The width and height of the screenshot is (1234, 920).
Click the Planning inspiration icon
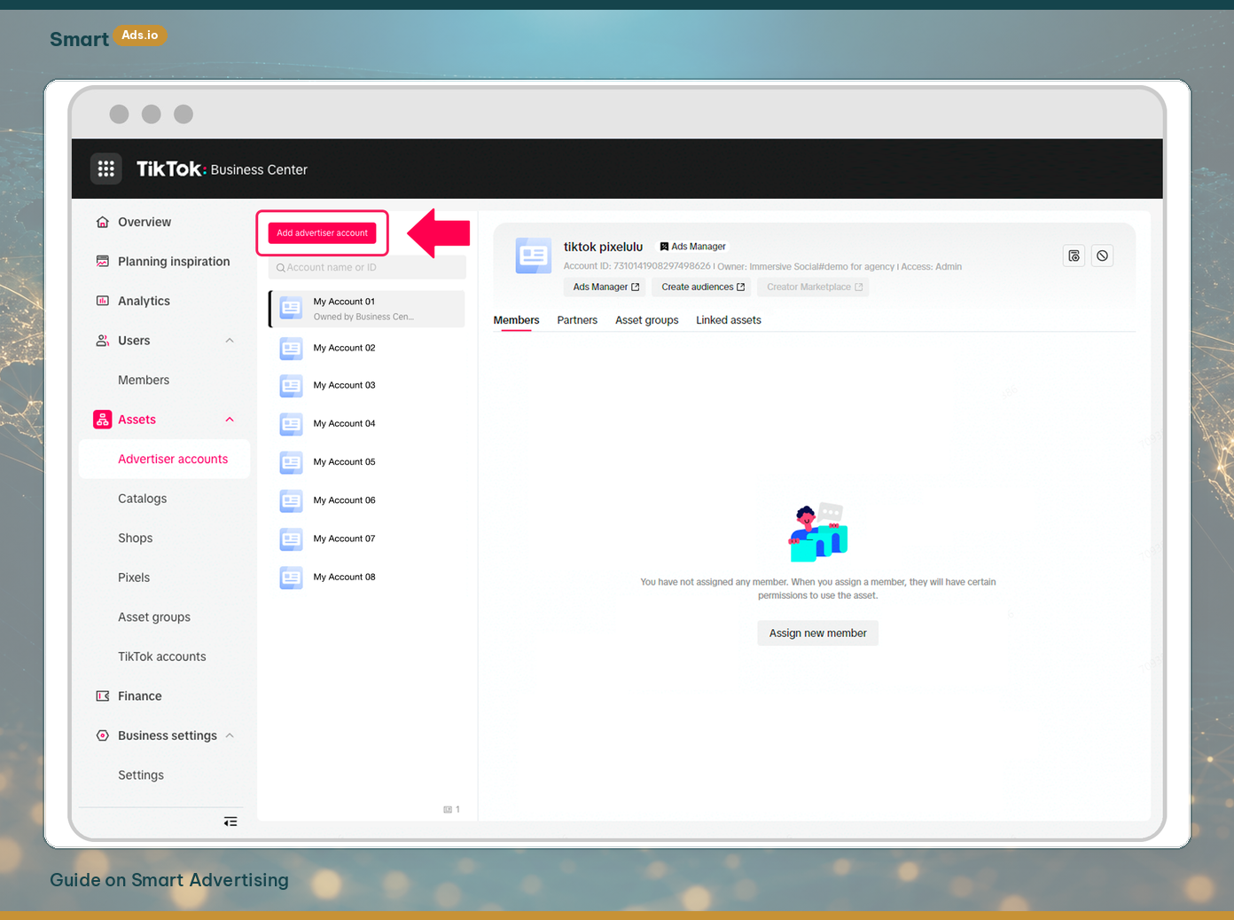[x=103, y=262]
